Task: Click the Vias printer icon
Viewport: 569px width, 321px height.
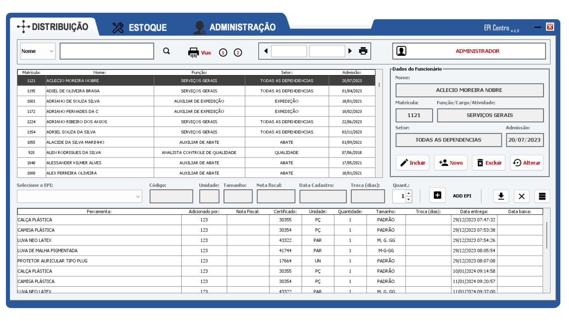Action: click(x=193, y=53)
